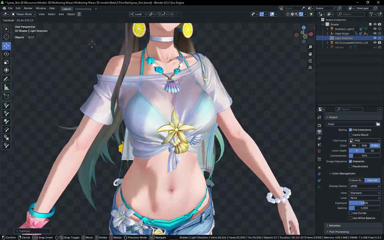384x240 pixels.
Task: Toggle camera view icon in viewport
Action: (310, 61)
